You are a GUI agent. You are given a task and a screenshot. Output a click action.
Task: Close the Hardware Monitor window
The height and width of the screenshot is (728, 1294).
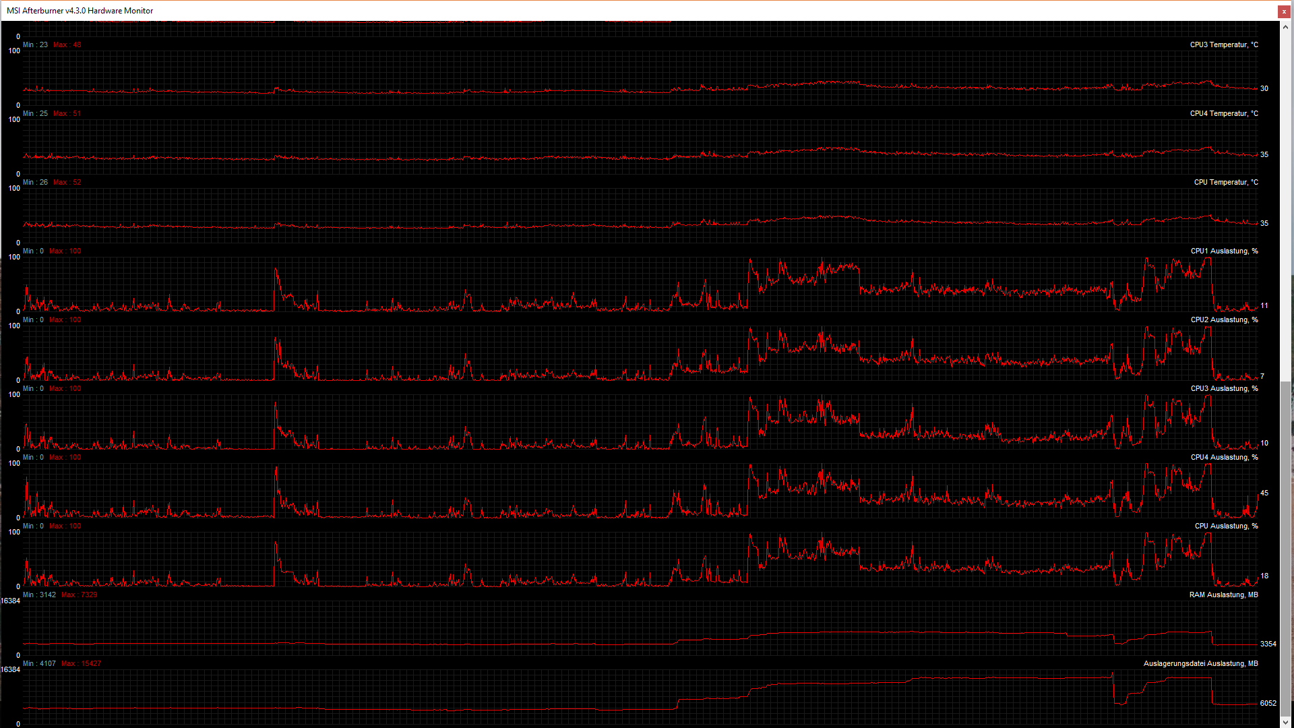(1284, 11)
